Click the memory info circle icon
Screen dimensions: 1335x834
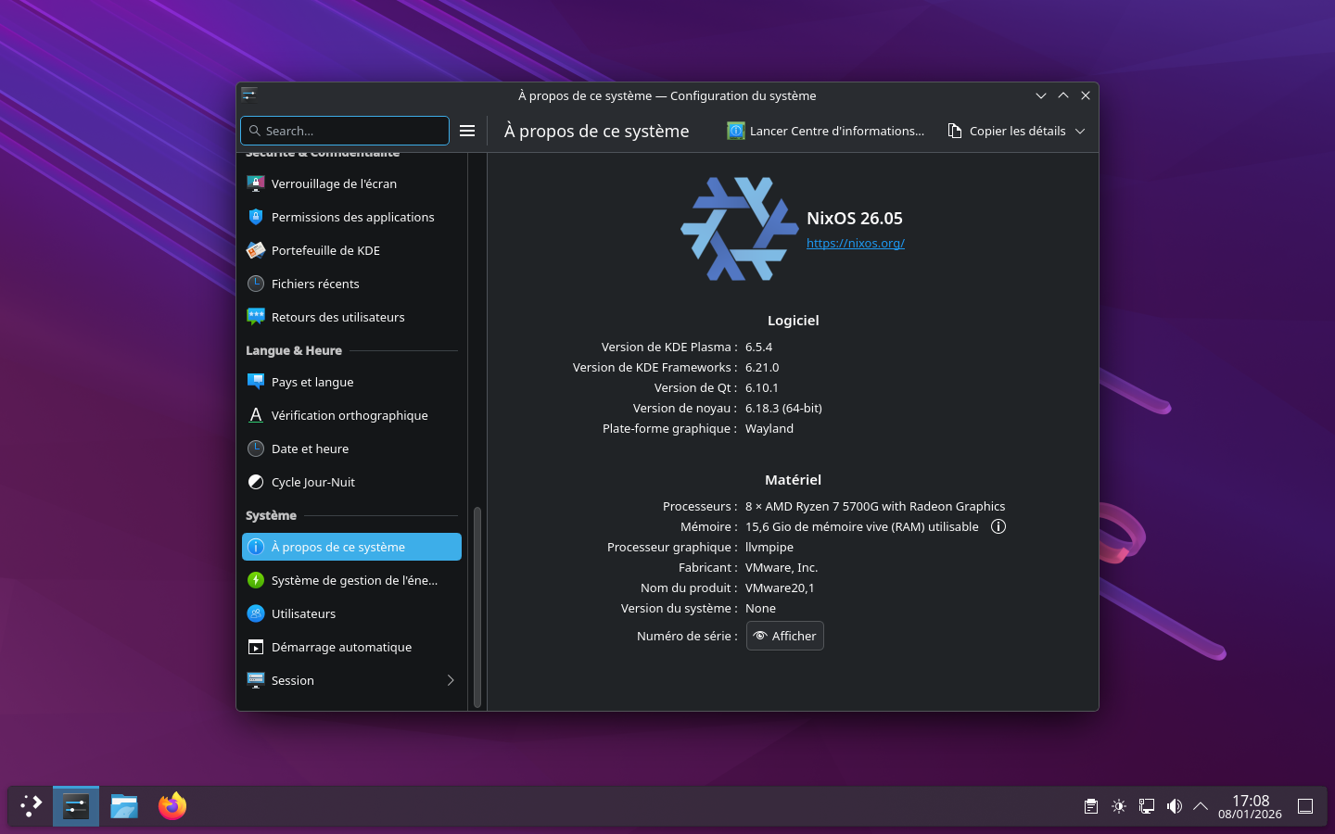(x=998, y=526)
